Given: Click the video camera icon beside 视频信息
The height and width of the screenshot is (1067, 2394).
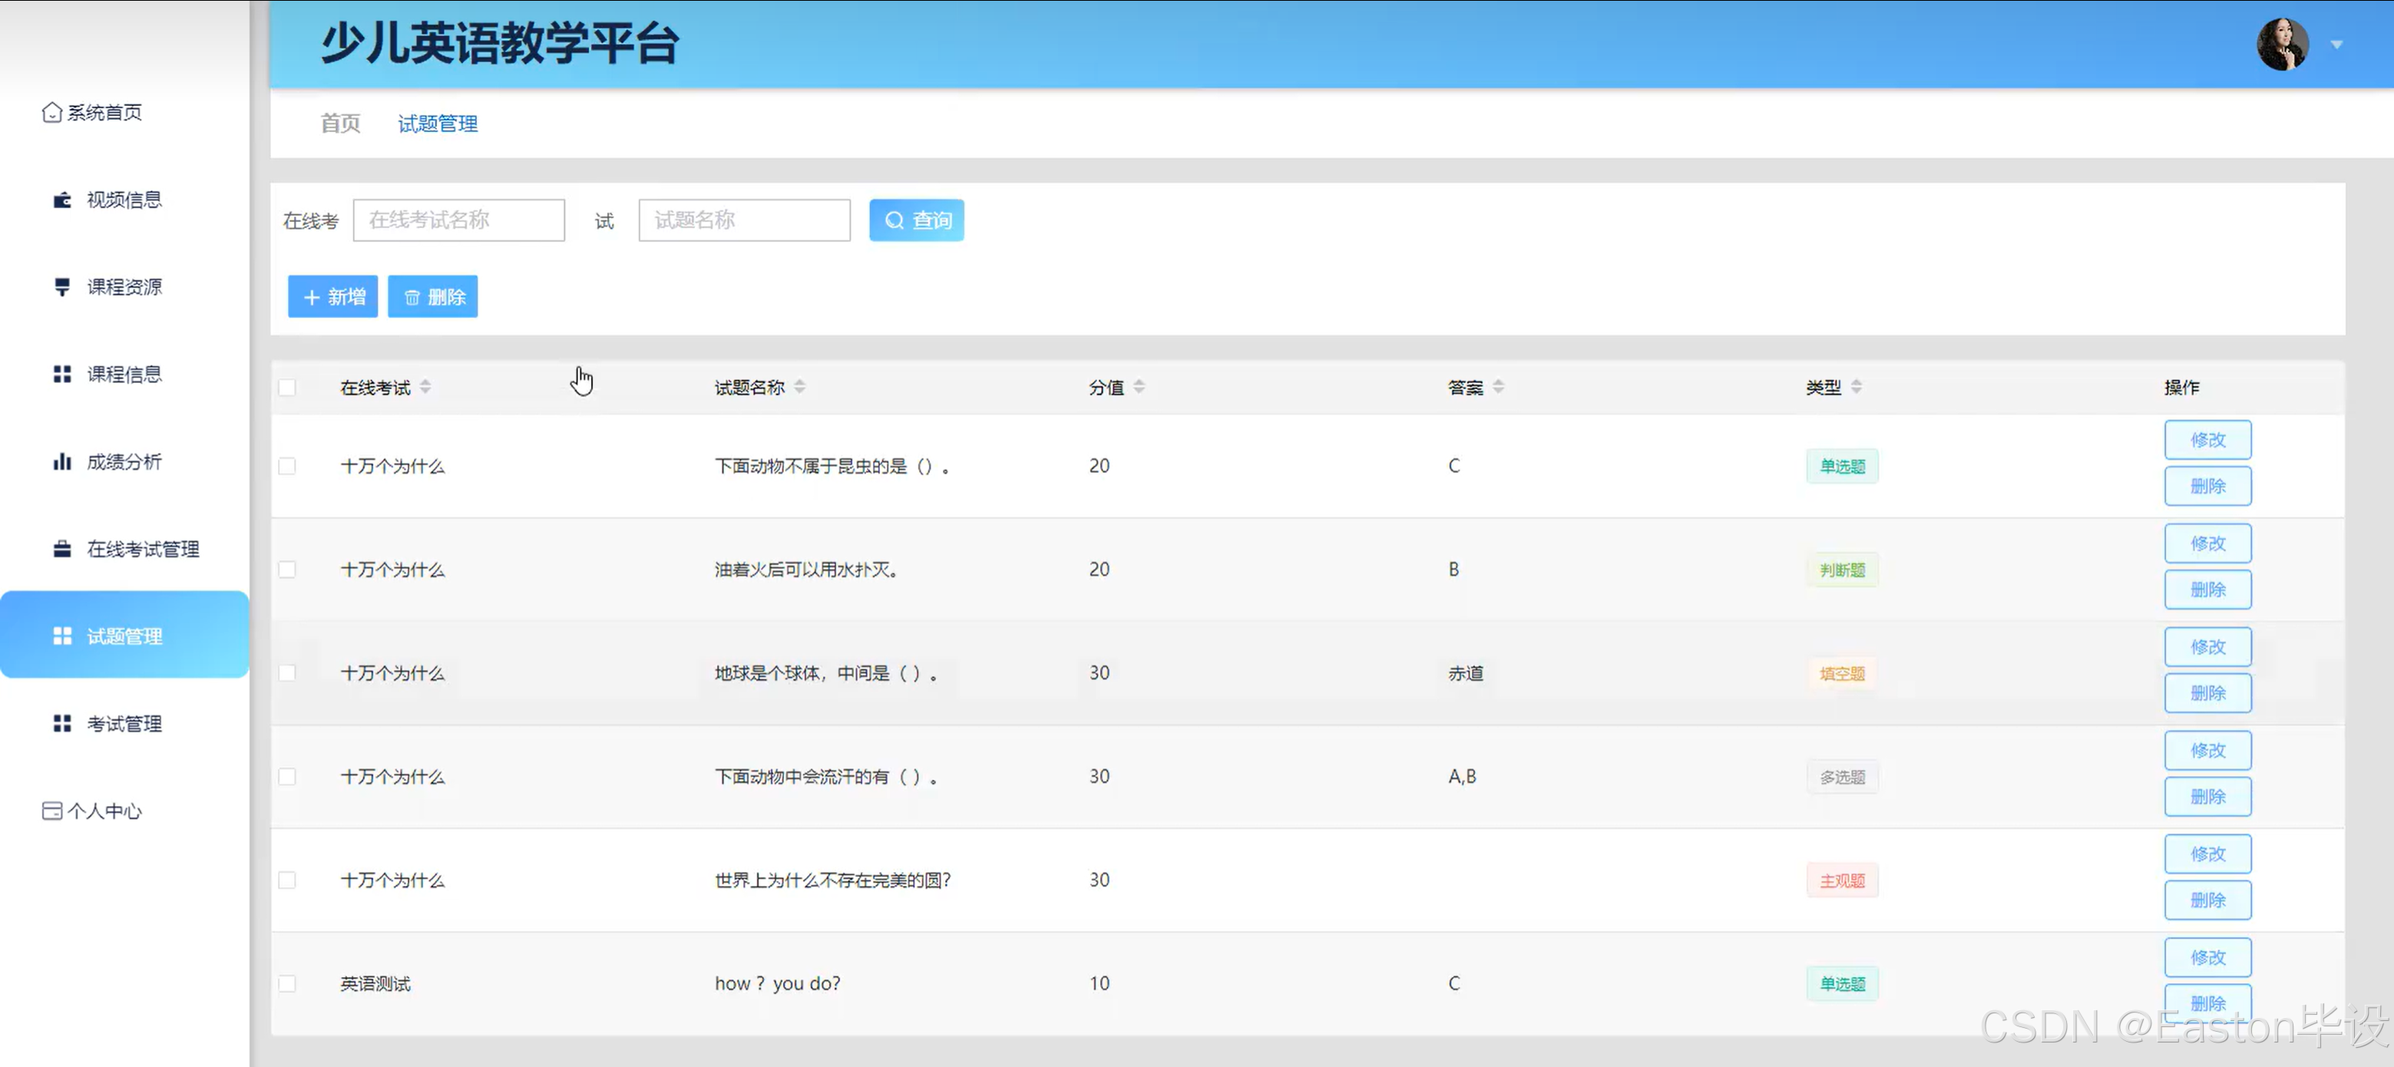Looking at the screenshot, I should pyautogui.click(x=62, y=200).
